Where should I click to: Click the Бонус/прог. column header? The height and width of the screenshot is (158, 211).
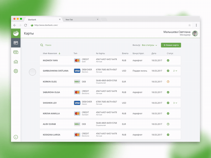click(138, 53)
